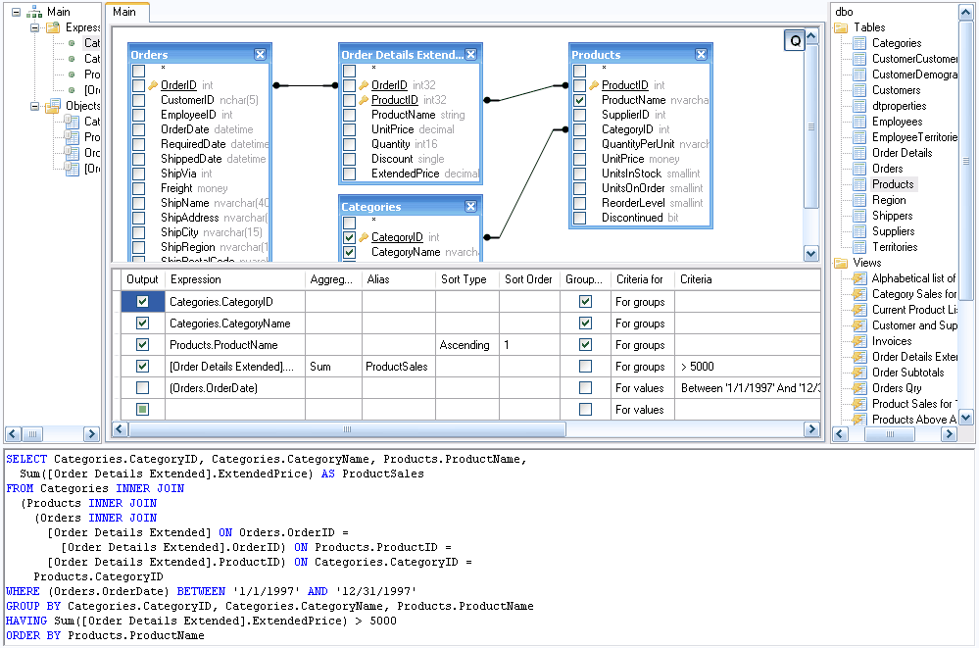This screenshot has height=648, width=979.
Task: Collapse the Objects node in left tree
Action: point(35,106)
